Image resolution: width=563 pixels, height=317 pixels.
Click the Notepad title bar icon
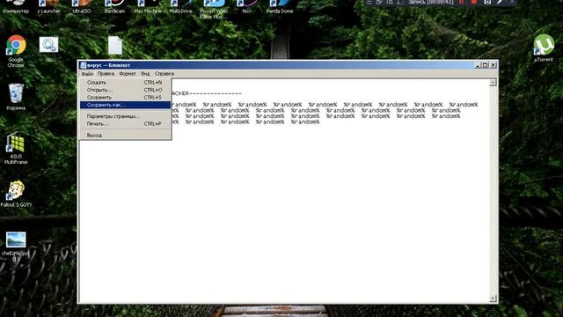coord(84,65)
